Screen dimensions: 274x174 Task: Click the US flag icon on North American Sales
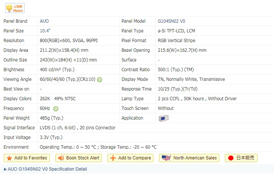coord(166,158)
